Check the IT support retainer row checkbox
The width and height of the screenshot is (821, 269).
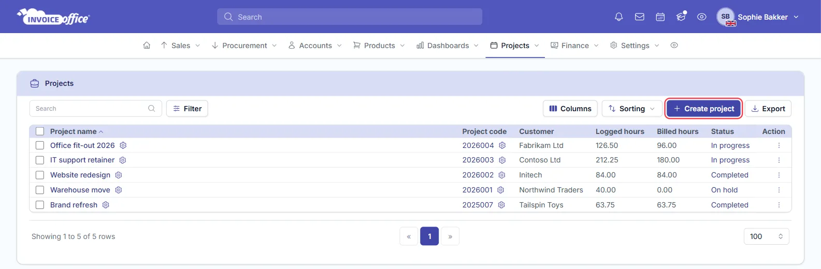(40, 160)
